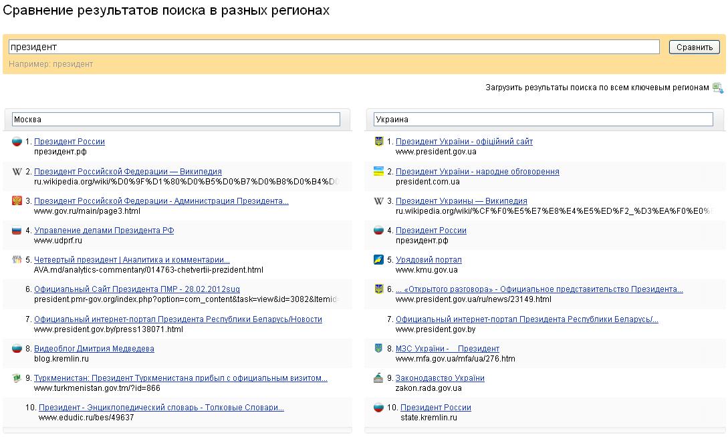Click the favicon beside Президент России in Moscow list
728x437 pixels.
click(x=17, y=142)
